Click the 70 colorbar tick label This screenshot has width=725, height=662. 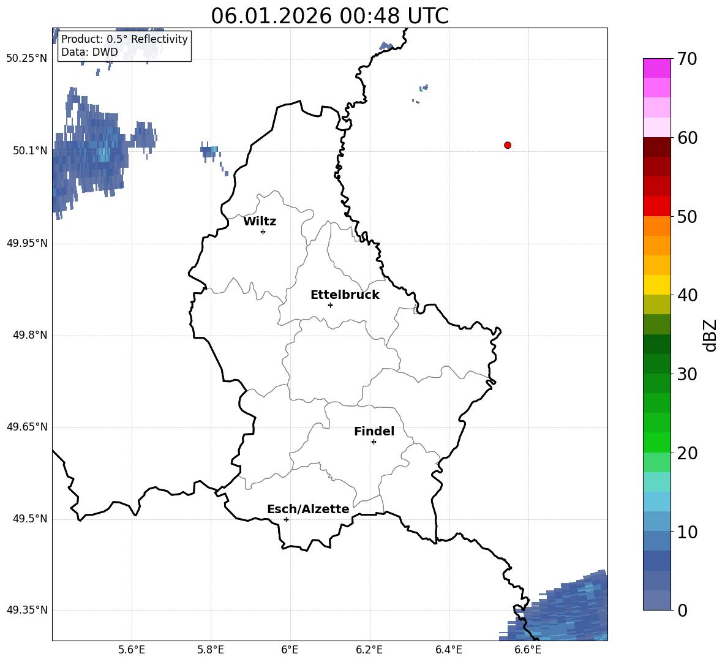pyautogui.click(x=687, y=59)
